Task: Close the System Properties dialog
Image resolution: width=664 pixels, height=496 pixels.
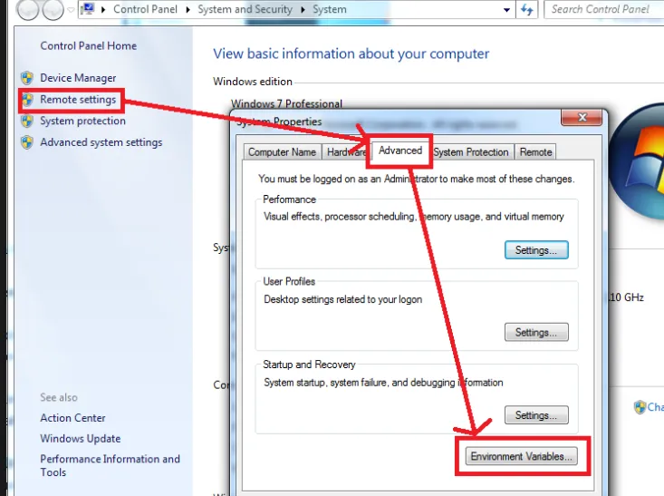Action: (x=582, y=117)
